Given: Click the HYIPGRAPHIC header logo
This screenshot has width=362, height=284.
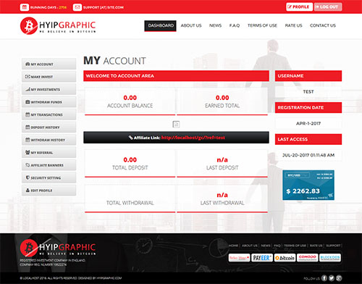Looking at the screenshot, I should (58, 25).
